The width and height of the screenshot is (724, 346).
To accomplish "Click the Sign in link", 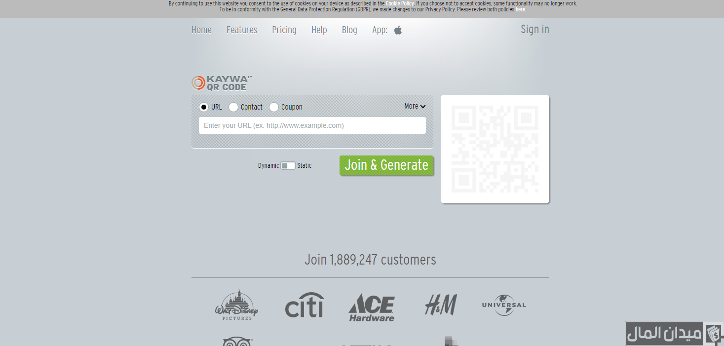I will [535, 29].
